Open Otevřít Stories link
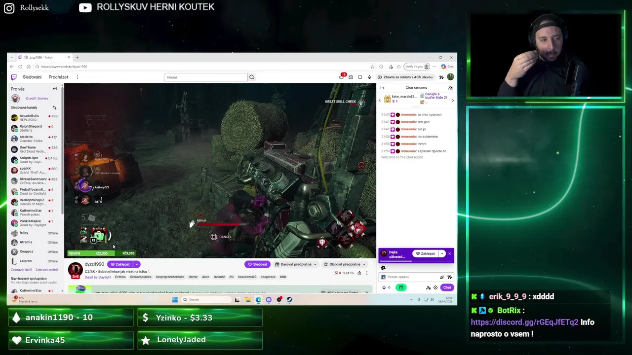This screenshot has width=632, height=355. pos(37,98)
